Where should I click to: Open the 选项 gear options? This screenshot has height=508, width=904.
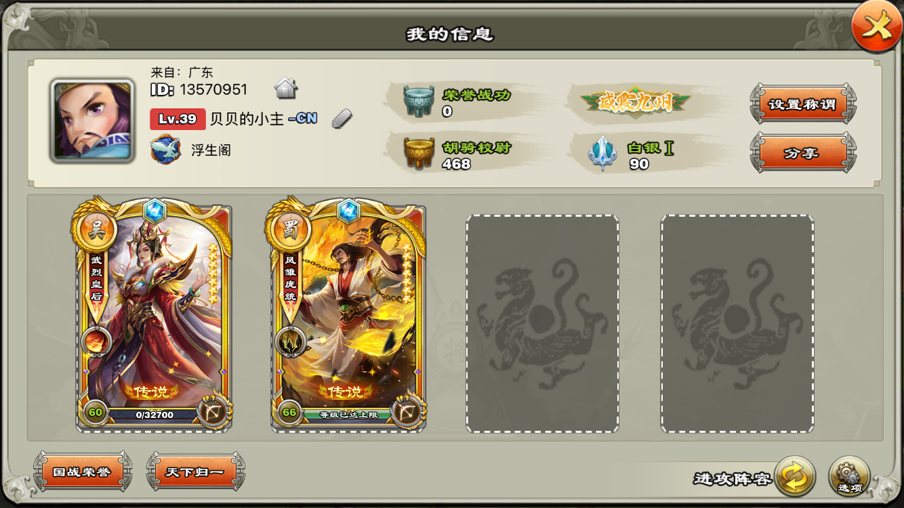click(x=849, y=477)
